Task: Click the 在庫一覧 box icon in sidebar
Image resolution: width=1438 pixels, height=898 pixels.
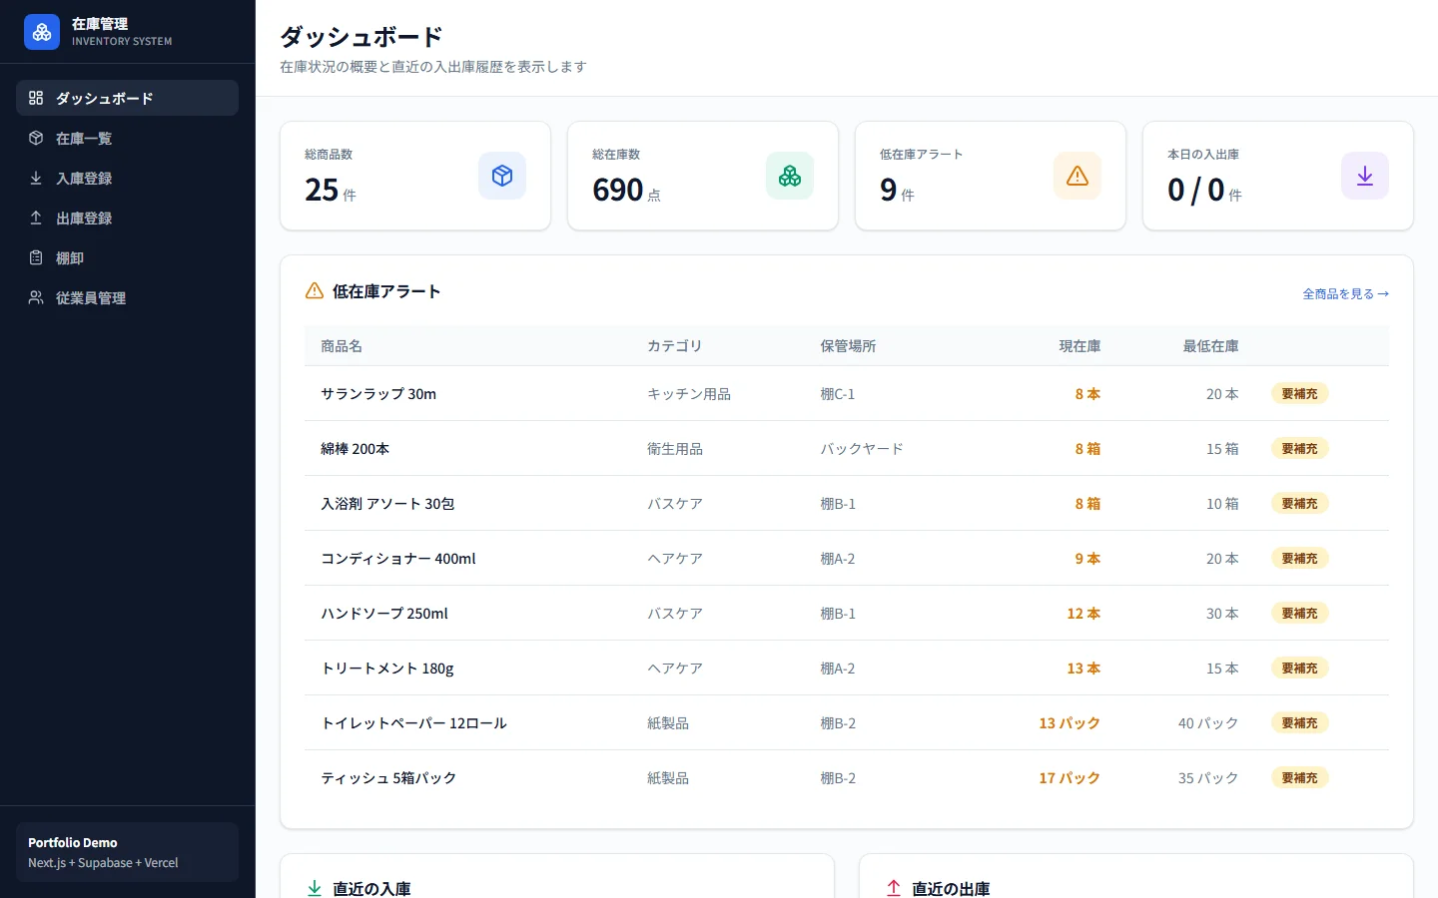Action: pyautogui.click(x=36, y=138)
